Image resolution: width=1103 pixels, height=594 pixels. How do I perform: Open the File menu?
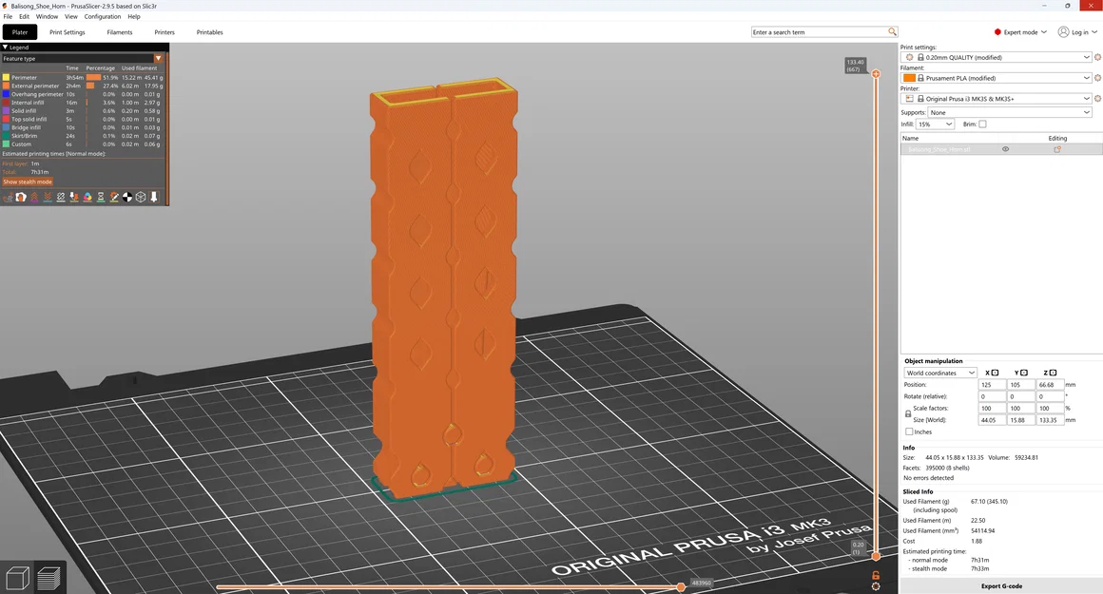click(x=8, y=16)
